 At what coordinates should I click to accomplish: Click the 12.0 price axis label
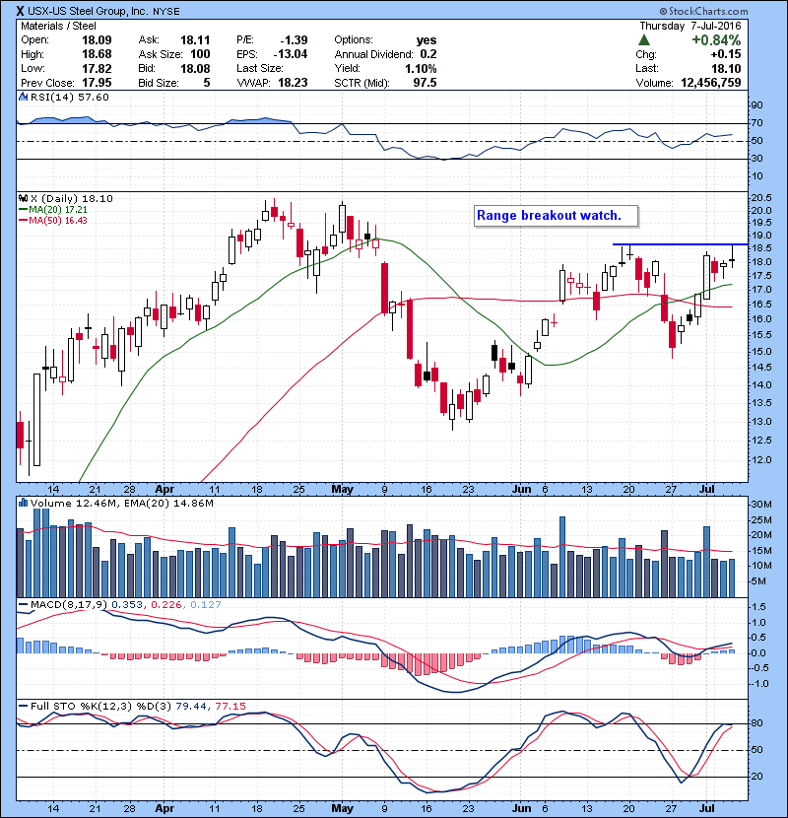pyautogui.click(x=761, y=460)
